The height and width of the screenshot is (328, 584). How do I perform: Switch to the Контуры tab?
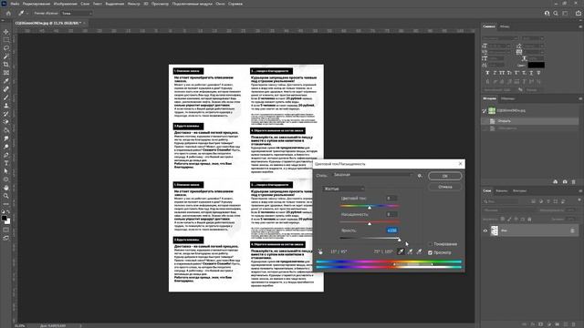pyautogui.click(x=519, y=190)
